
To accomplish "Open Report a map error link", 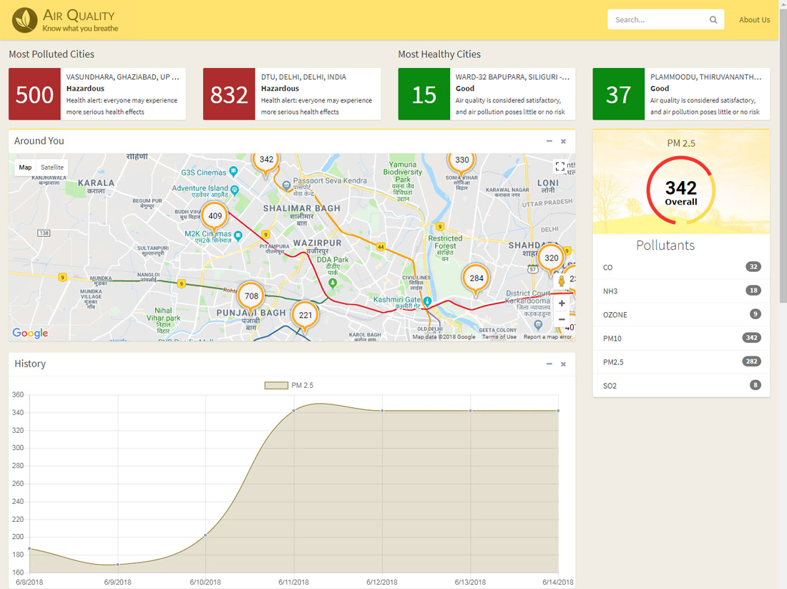I will pos(547,337).
